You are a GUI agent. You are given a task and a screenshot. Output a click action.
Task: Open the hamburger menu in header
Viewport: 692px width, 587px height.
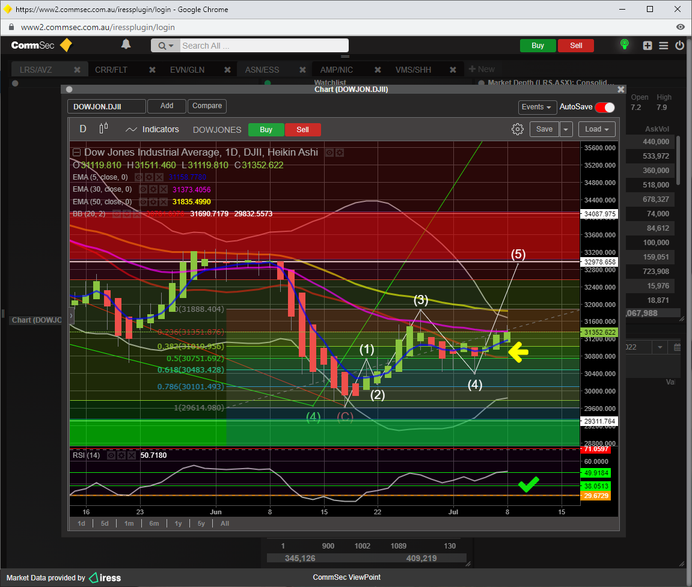pyautogui.click(x=663, y=46)
